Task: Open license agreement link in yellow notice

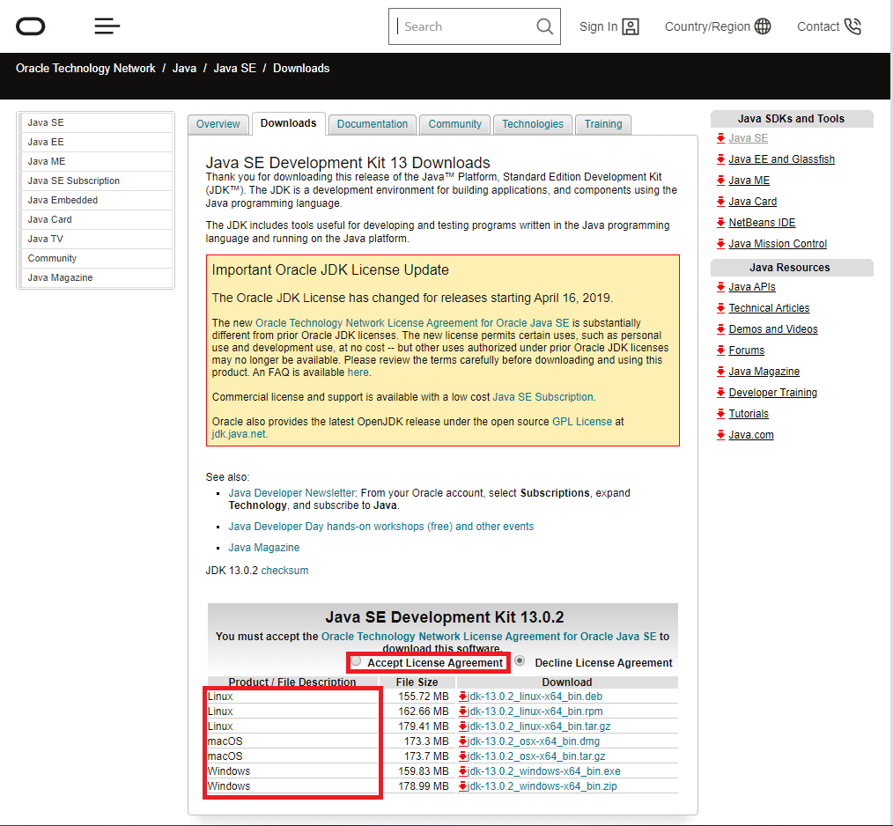Action: point(412,323)
